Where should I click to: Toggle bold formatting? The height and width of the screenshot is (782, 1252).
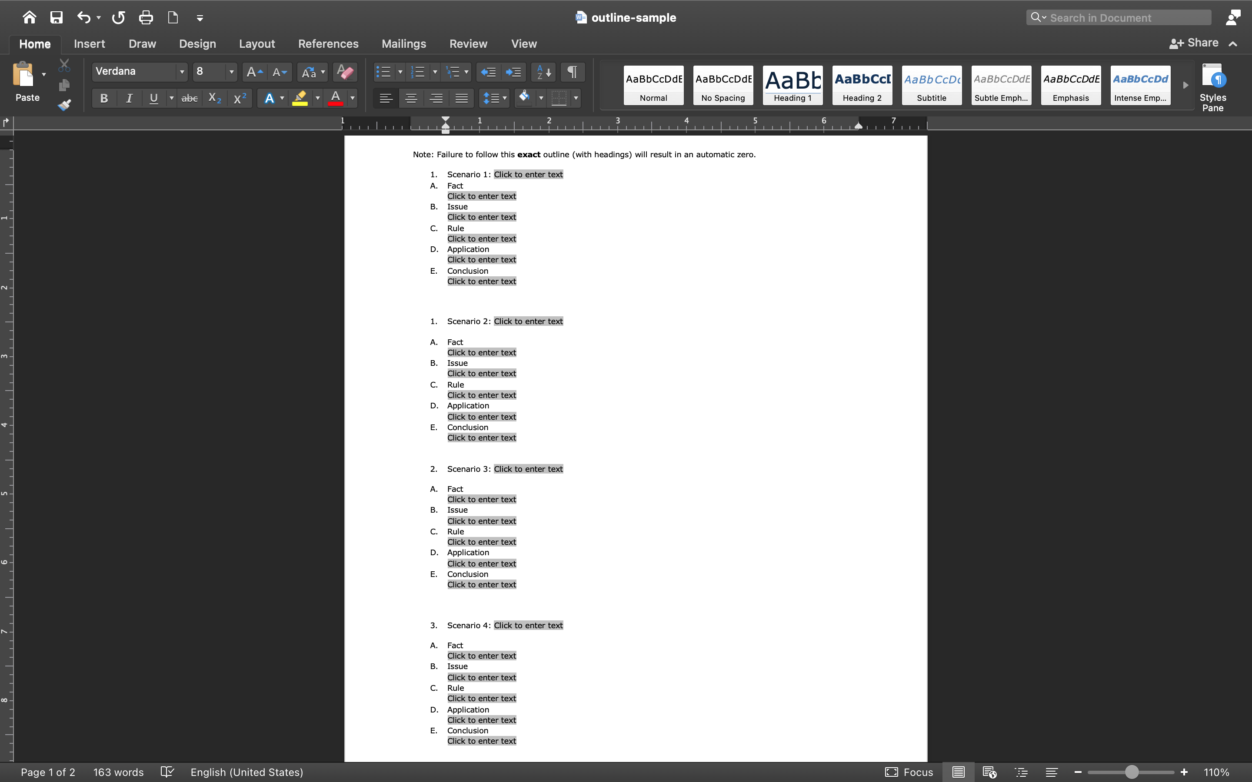point(103,98)
